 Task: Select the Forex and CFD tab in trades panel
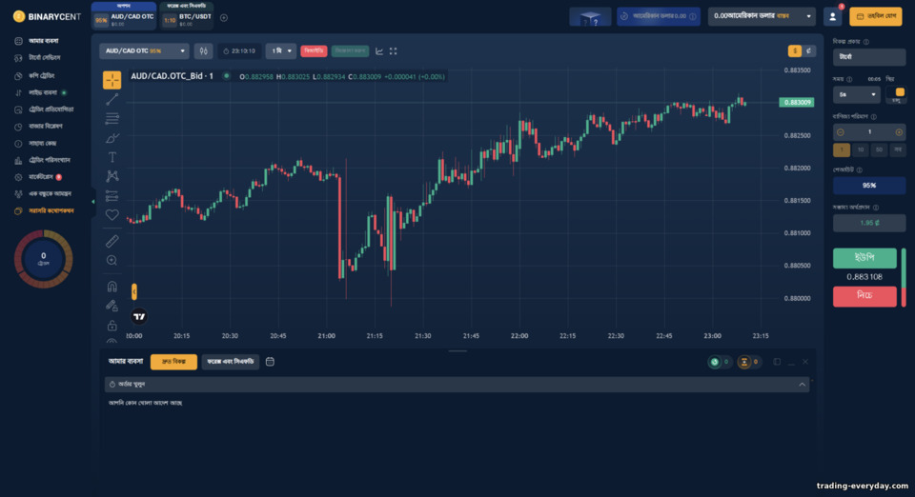click(x=231, y=362)
